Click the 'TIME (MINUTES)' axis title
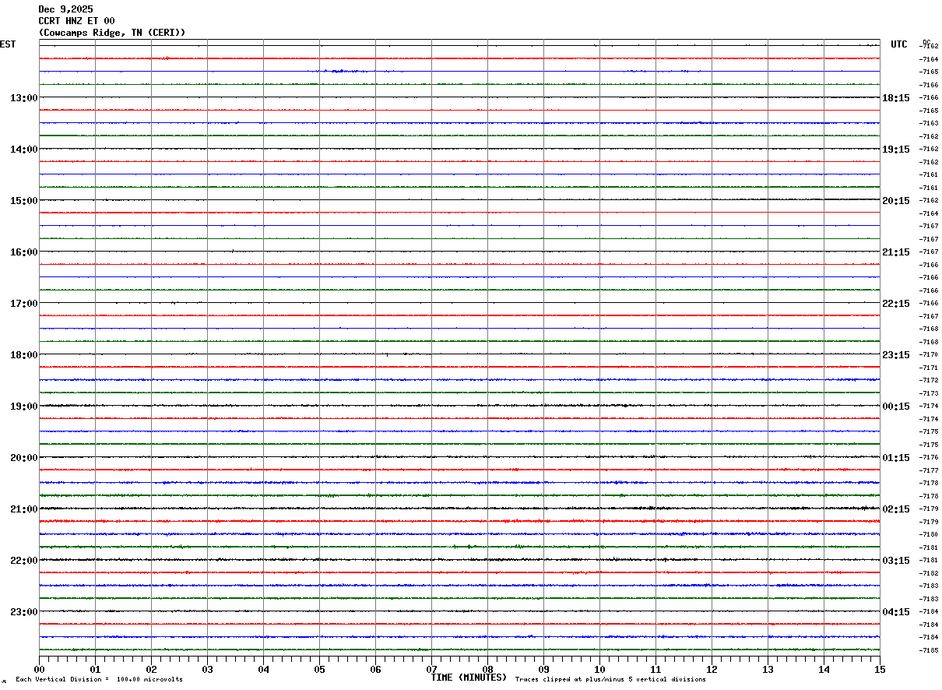 pos(469,678)
